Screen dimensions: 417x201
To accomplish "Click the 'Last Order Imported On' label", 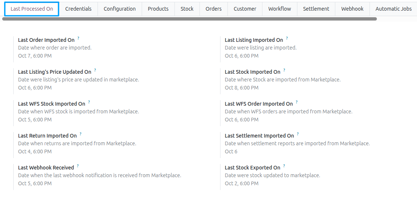I will pos(46,40).
